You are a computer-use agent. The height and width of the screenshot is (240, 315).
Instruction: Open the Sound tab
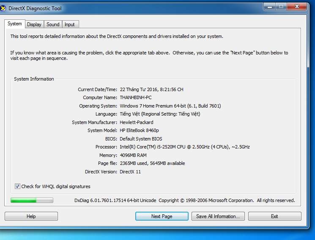pyautogui.click(x=53, y=24)
